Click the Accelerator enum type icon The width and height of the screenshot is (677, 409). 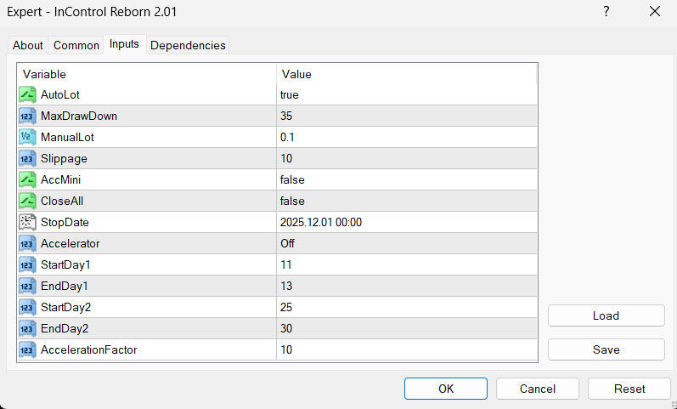[26, 244]
